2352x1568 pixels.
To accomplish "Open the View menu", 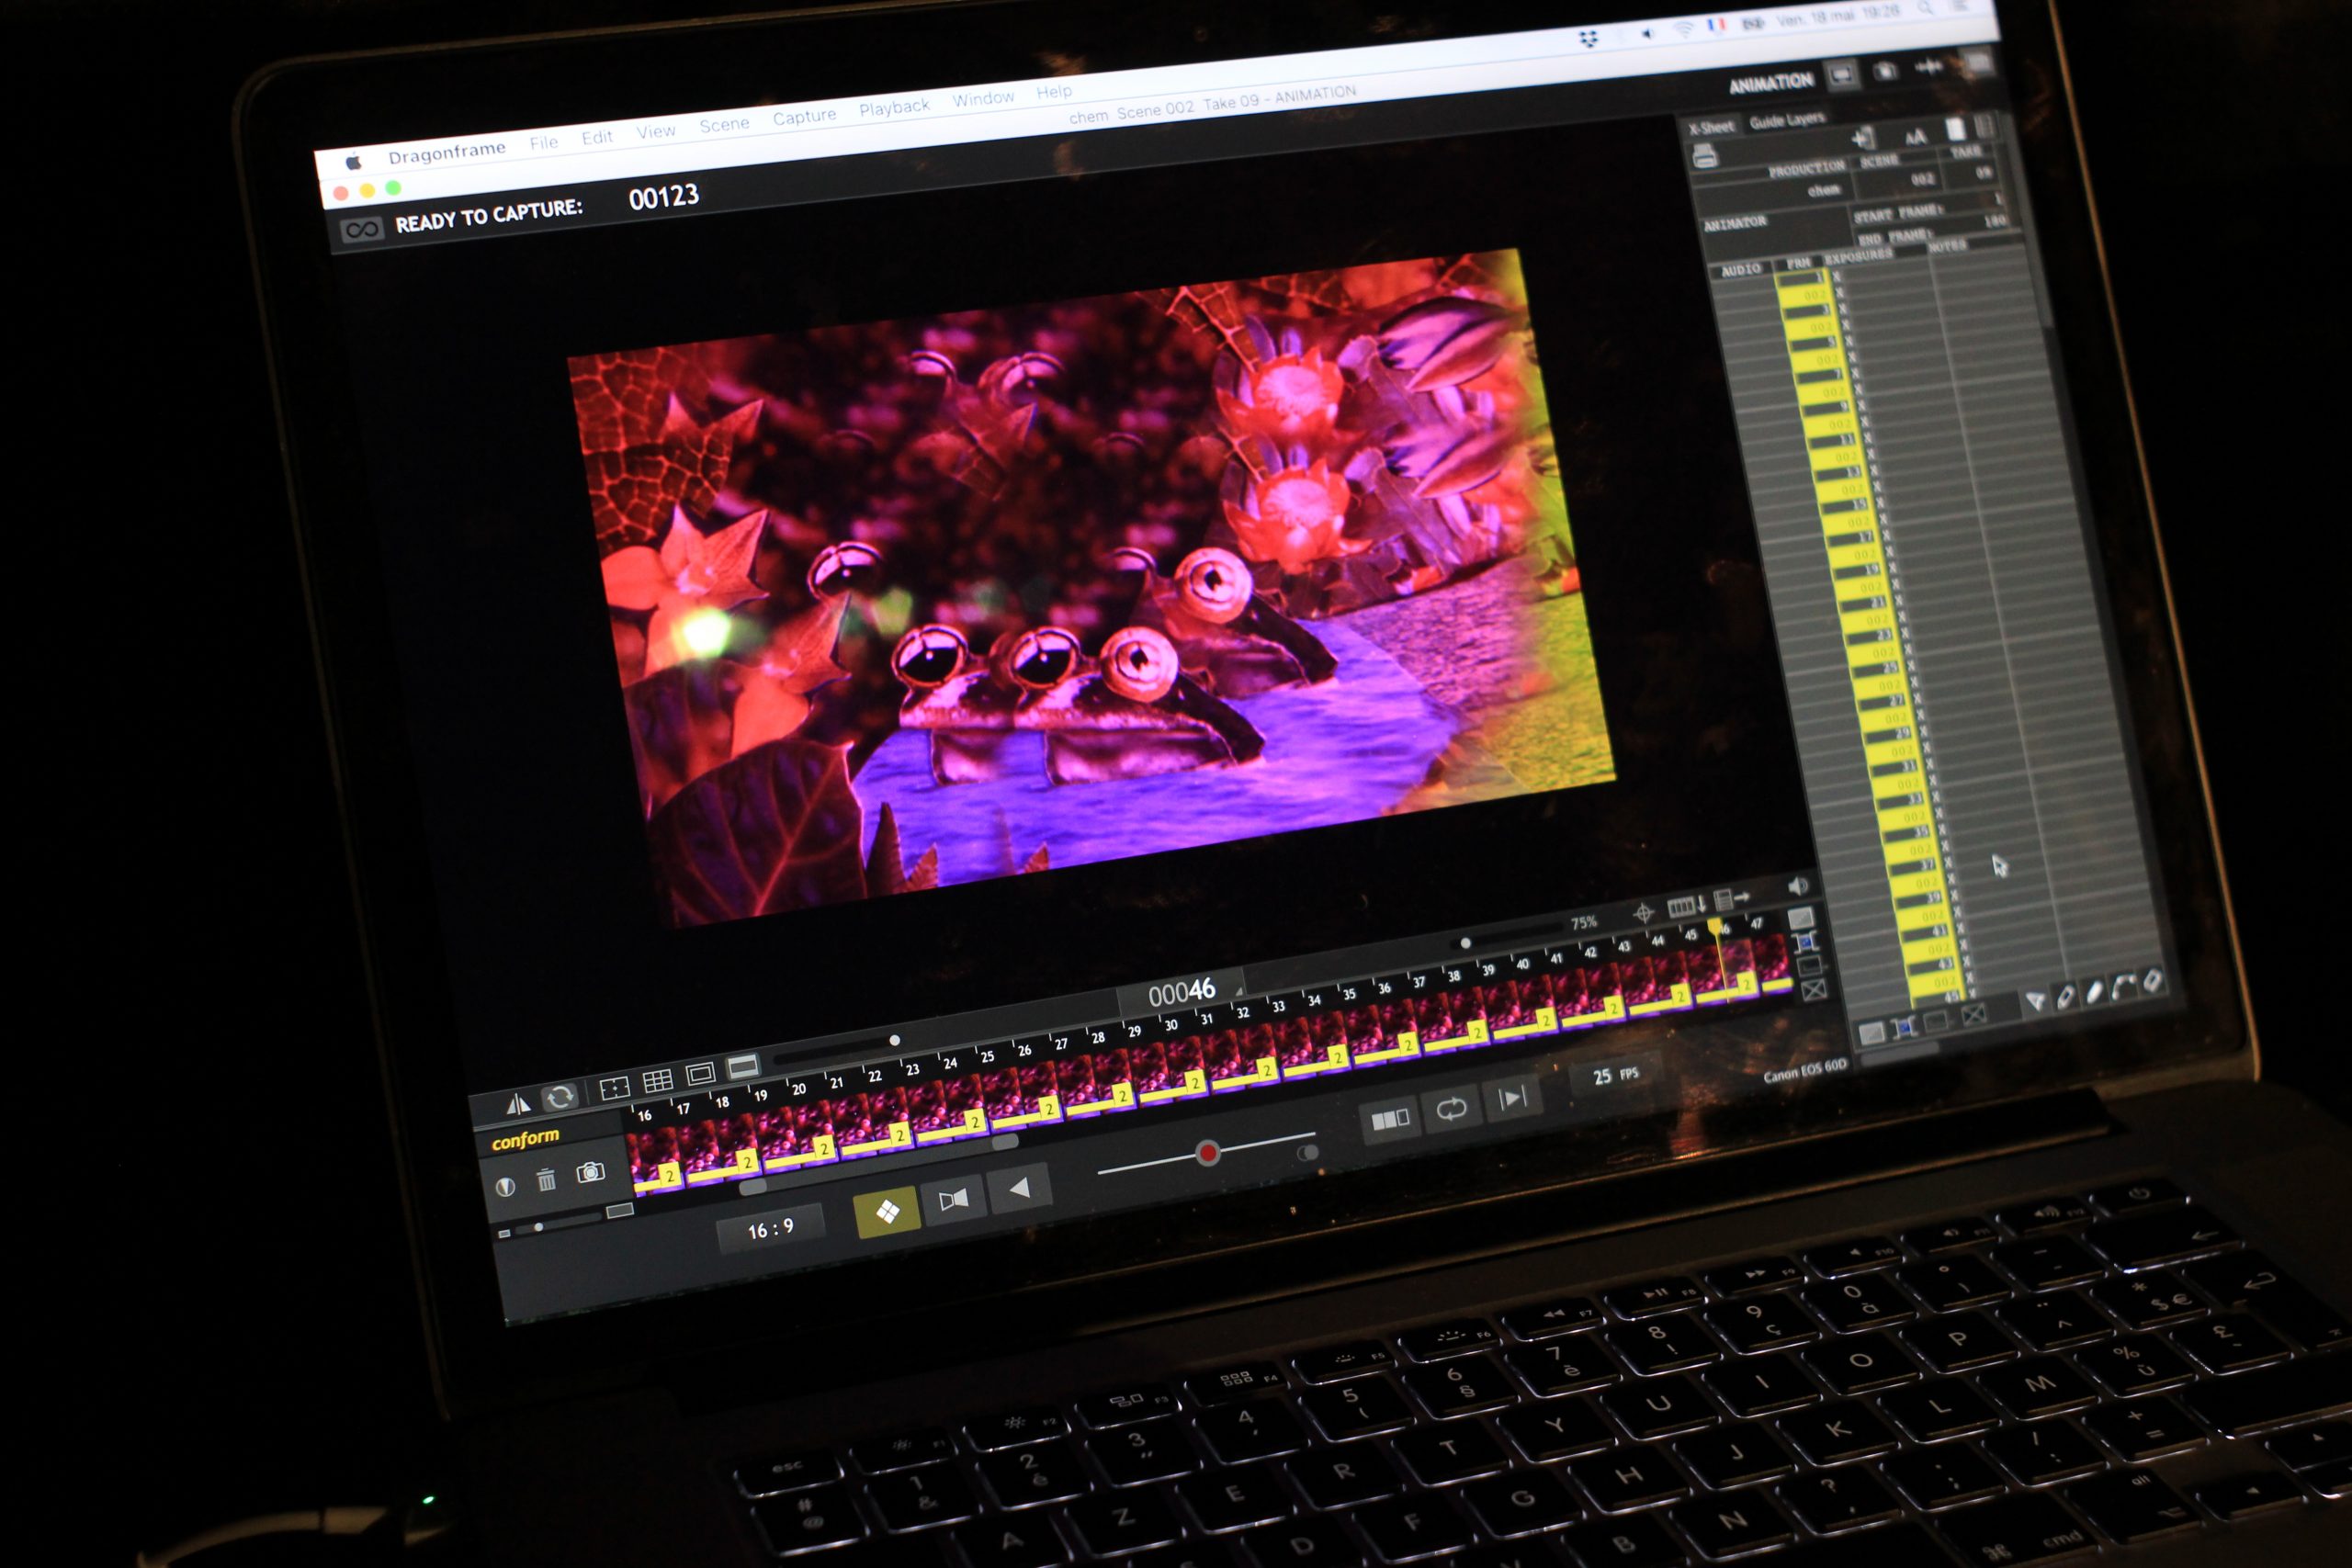I will [x=656, y=131].
